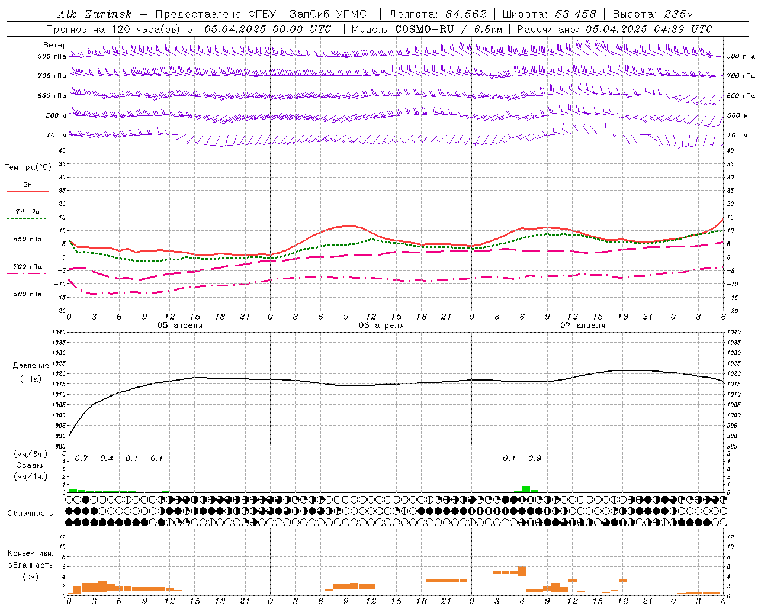
Task: Select the (мм/3ч.) unit label
Action: [x=31, y=454]
